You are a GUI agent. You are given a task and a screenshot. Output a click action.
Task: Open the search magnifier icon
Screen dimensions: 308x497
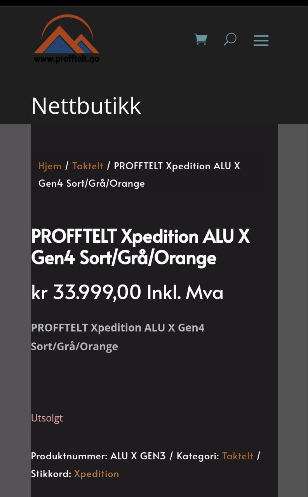[x=230, y=39]
